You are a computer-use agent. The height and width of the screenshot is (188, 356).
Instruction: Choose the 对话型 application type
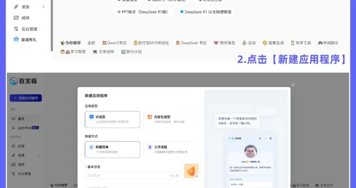point(112,119)
